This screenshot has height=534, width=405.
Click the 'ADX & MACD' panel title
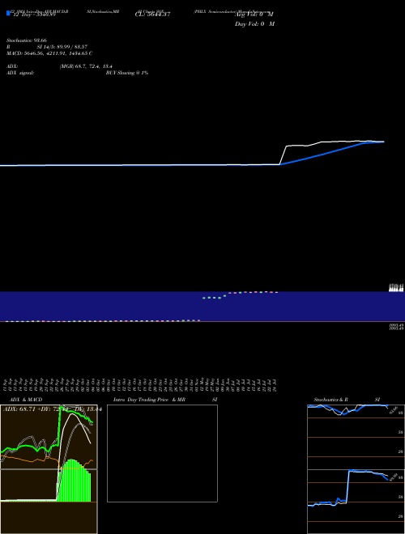pos(26,400)
